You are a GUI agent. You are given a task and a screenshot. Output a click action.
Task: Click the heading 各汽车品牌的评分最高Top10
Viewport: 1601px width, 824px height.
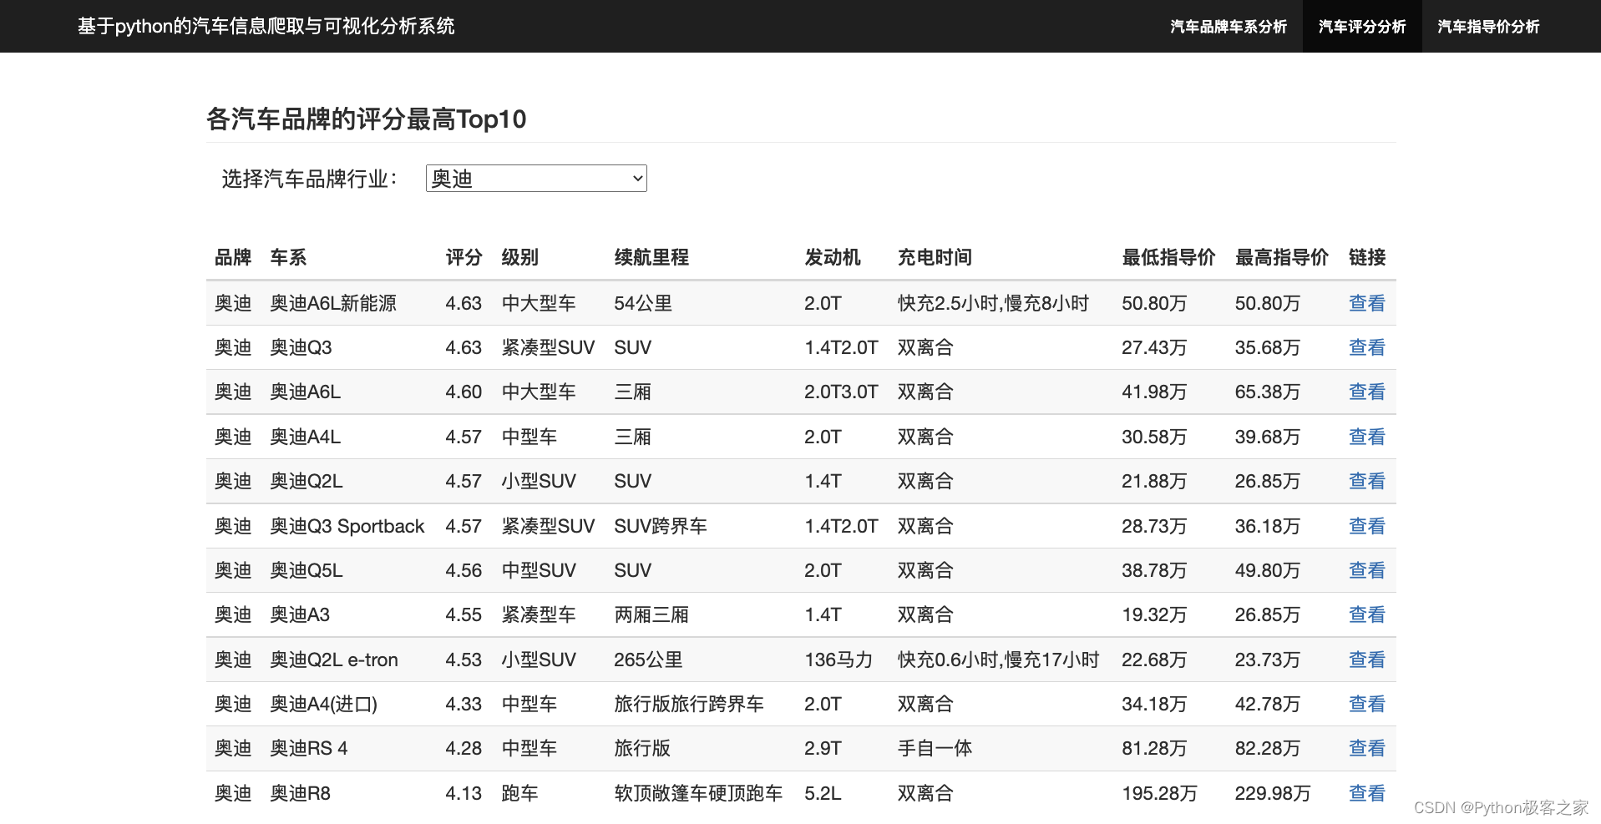(367, 119)
